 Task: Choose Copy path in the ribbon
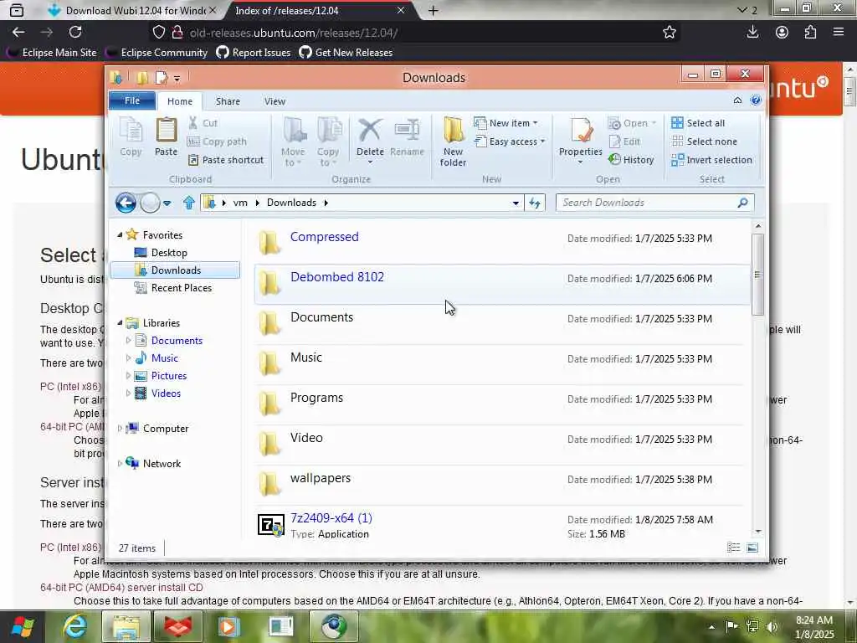click(x=217, y=141)
